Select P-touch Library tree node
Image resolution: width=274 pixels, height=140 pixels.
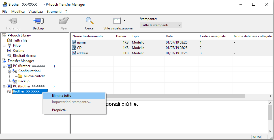pos(19,35)
